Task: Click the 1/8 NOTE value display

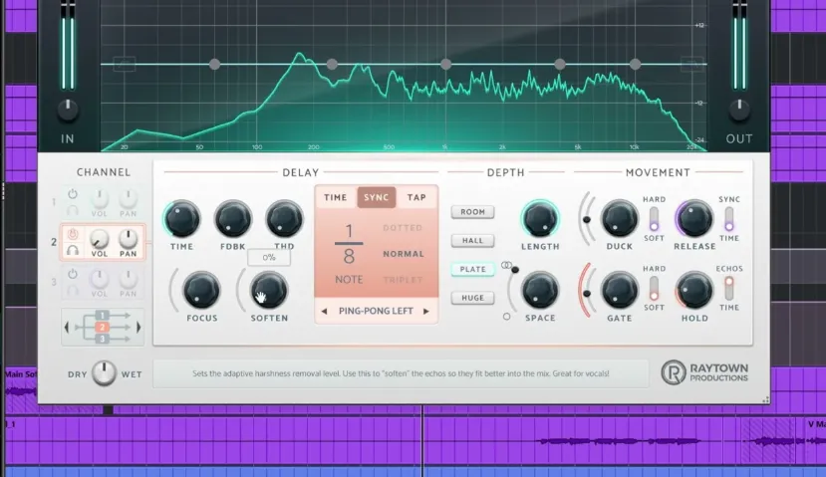Action: pos(349,254)
